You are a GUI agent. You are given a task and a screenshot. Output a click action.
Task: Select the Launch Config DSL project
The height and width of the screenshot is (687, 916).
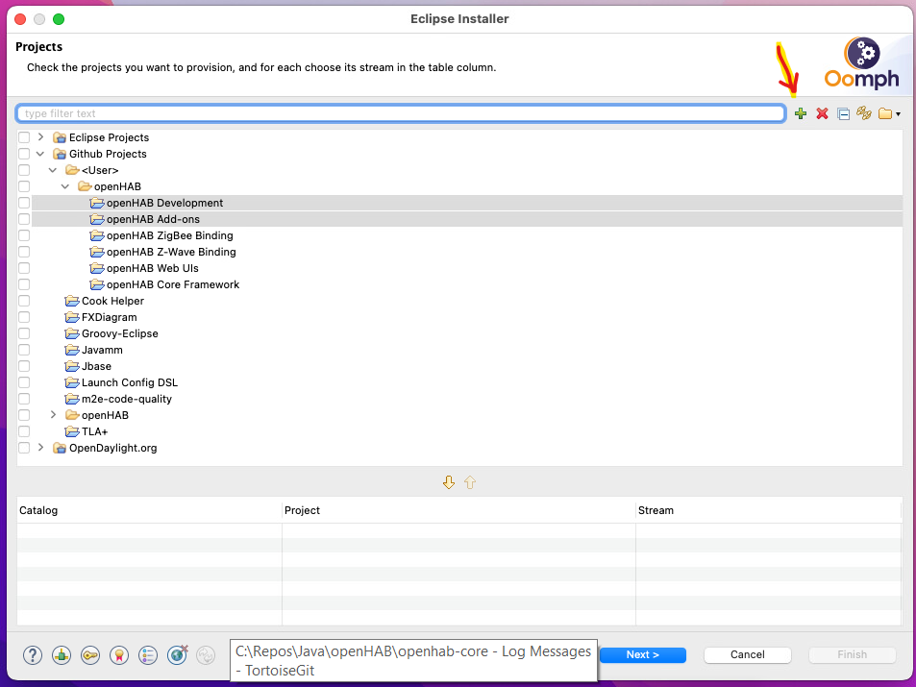[x=129, y=382]
